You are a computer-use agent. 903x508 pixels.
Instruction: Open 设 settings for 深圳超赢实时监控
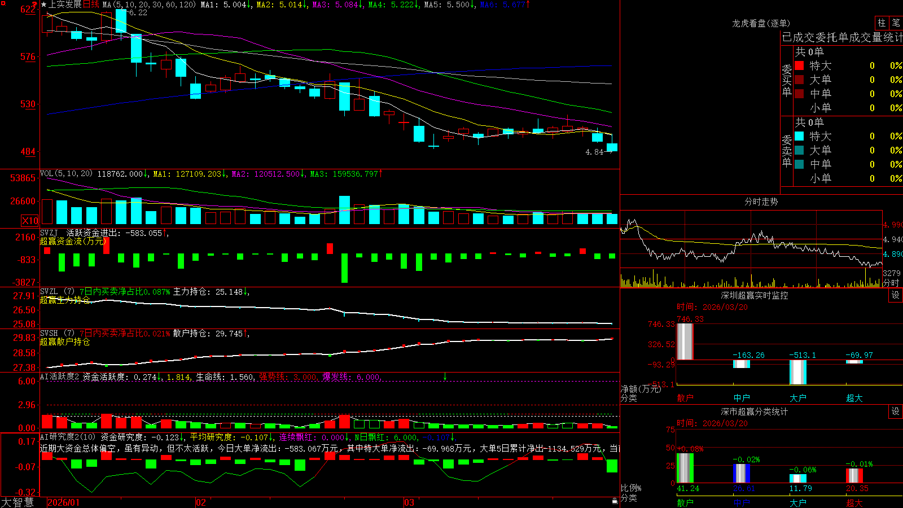pos(896,295)
